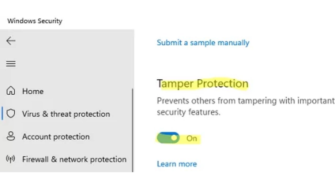This screenshot has height=188, width=335.
Task: Turn off the Tamper Protection toggle switch
Action: coord(168,138)
